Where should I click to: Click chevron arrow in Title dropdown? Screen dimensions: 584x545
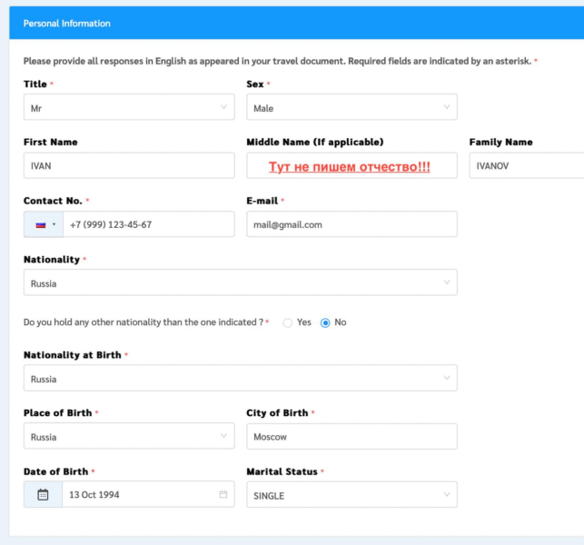223,107
